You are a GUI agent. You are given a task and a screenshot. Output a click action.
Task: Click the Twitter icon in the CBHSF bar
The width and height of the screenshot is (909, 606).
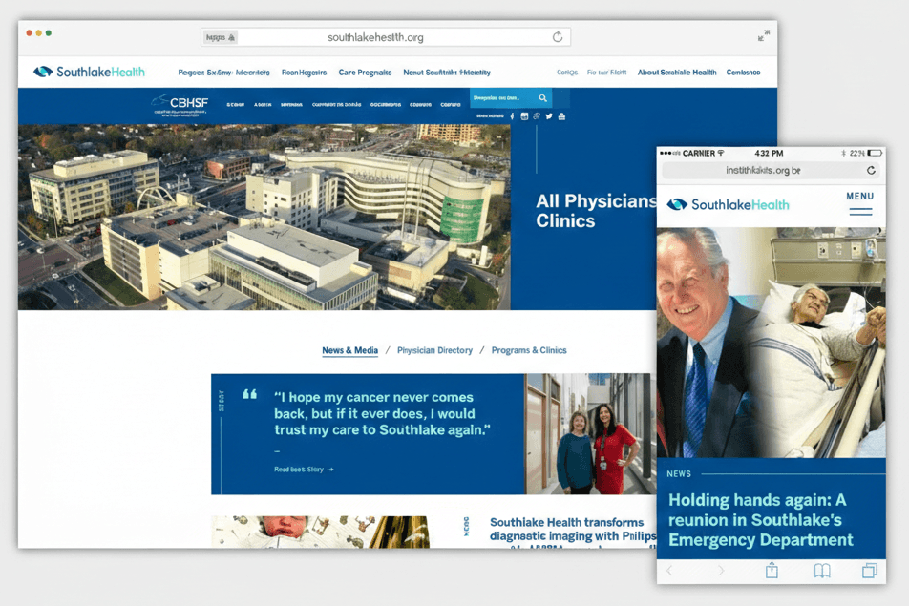coord(549,116)
